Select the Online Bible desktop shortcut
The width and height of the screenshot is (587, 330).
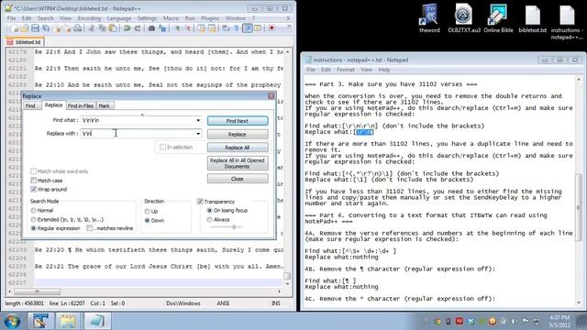[498, 18]
